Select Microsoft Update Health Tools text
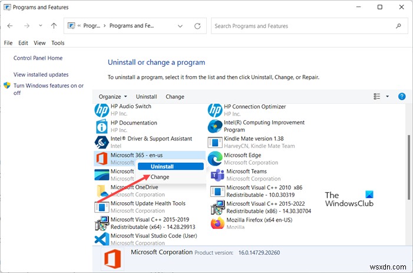413x273 pixels. point(148,203)
